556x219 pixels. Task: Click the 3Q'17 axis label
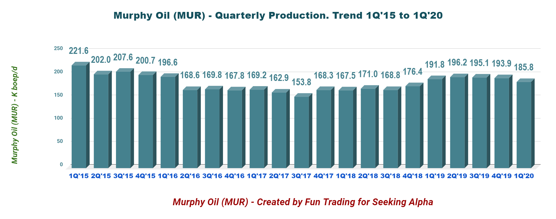tap(301, 176)
